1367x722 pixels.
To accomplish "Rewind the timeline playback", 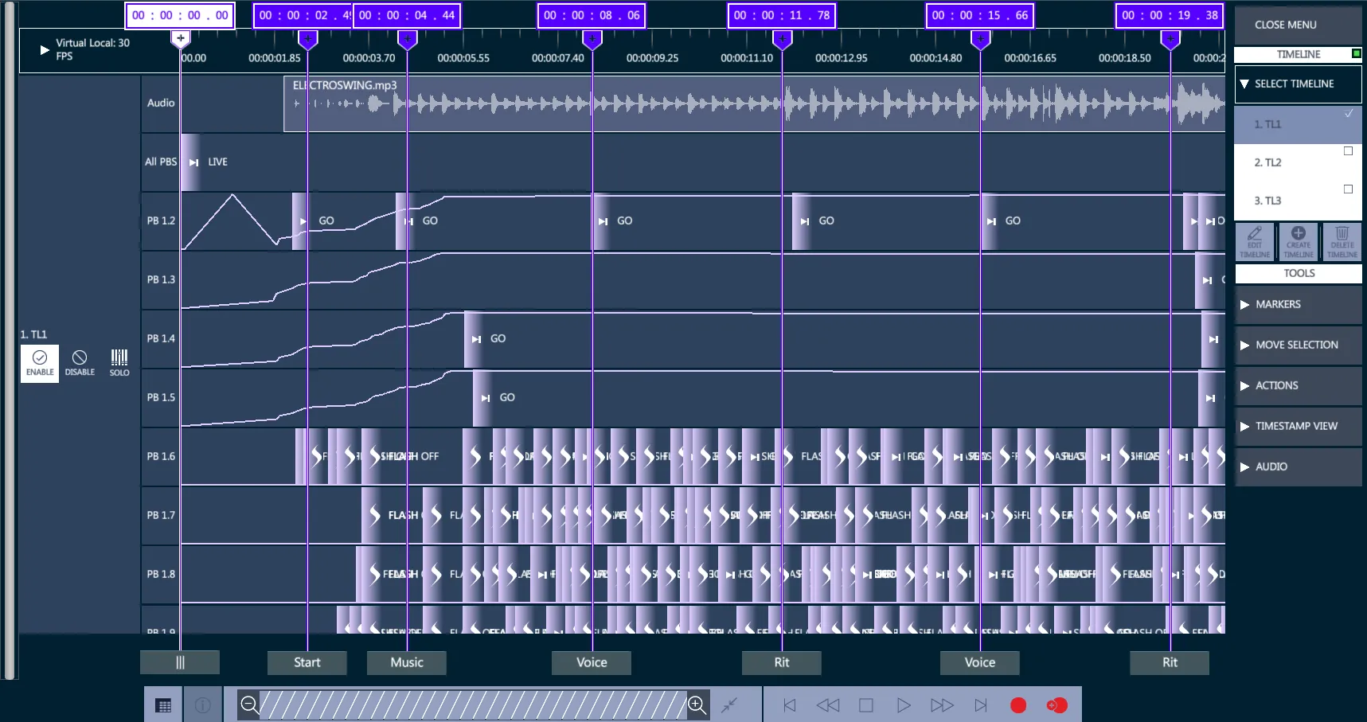I will click(x=828, y=705).
